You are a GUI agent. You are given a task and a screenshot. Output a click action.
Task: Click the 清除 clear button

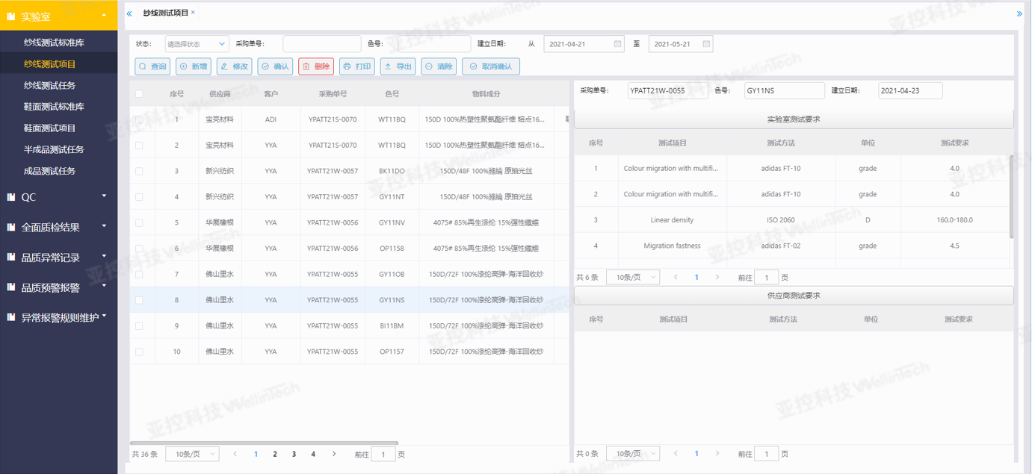click(439, 66)
